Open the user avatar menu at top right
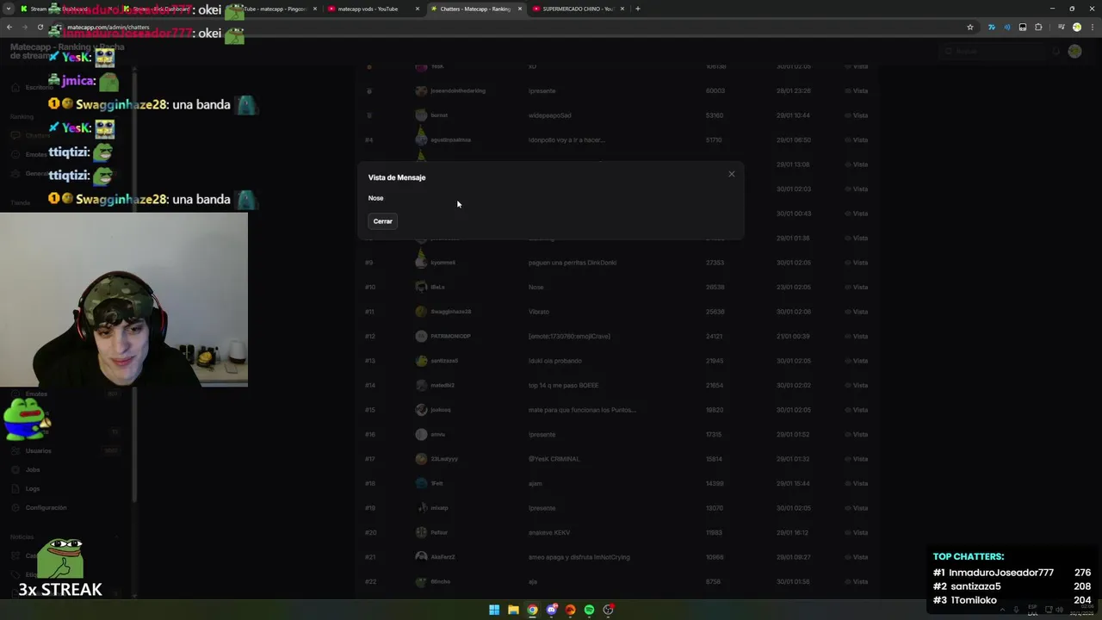The height and width of the screenshot is (620, 1102). pos(1074,52)
